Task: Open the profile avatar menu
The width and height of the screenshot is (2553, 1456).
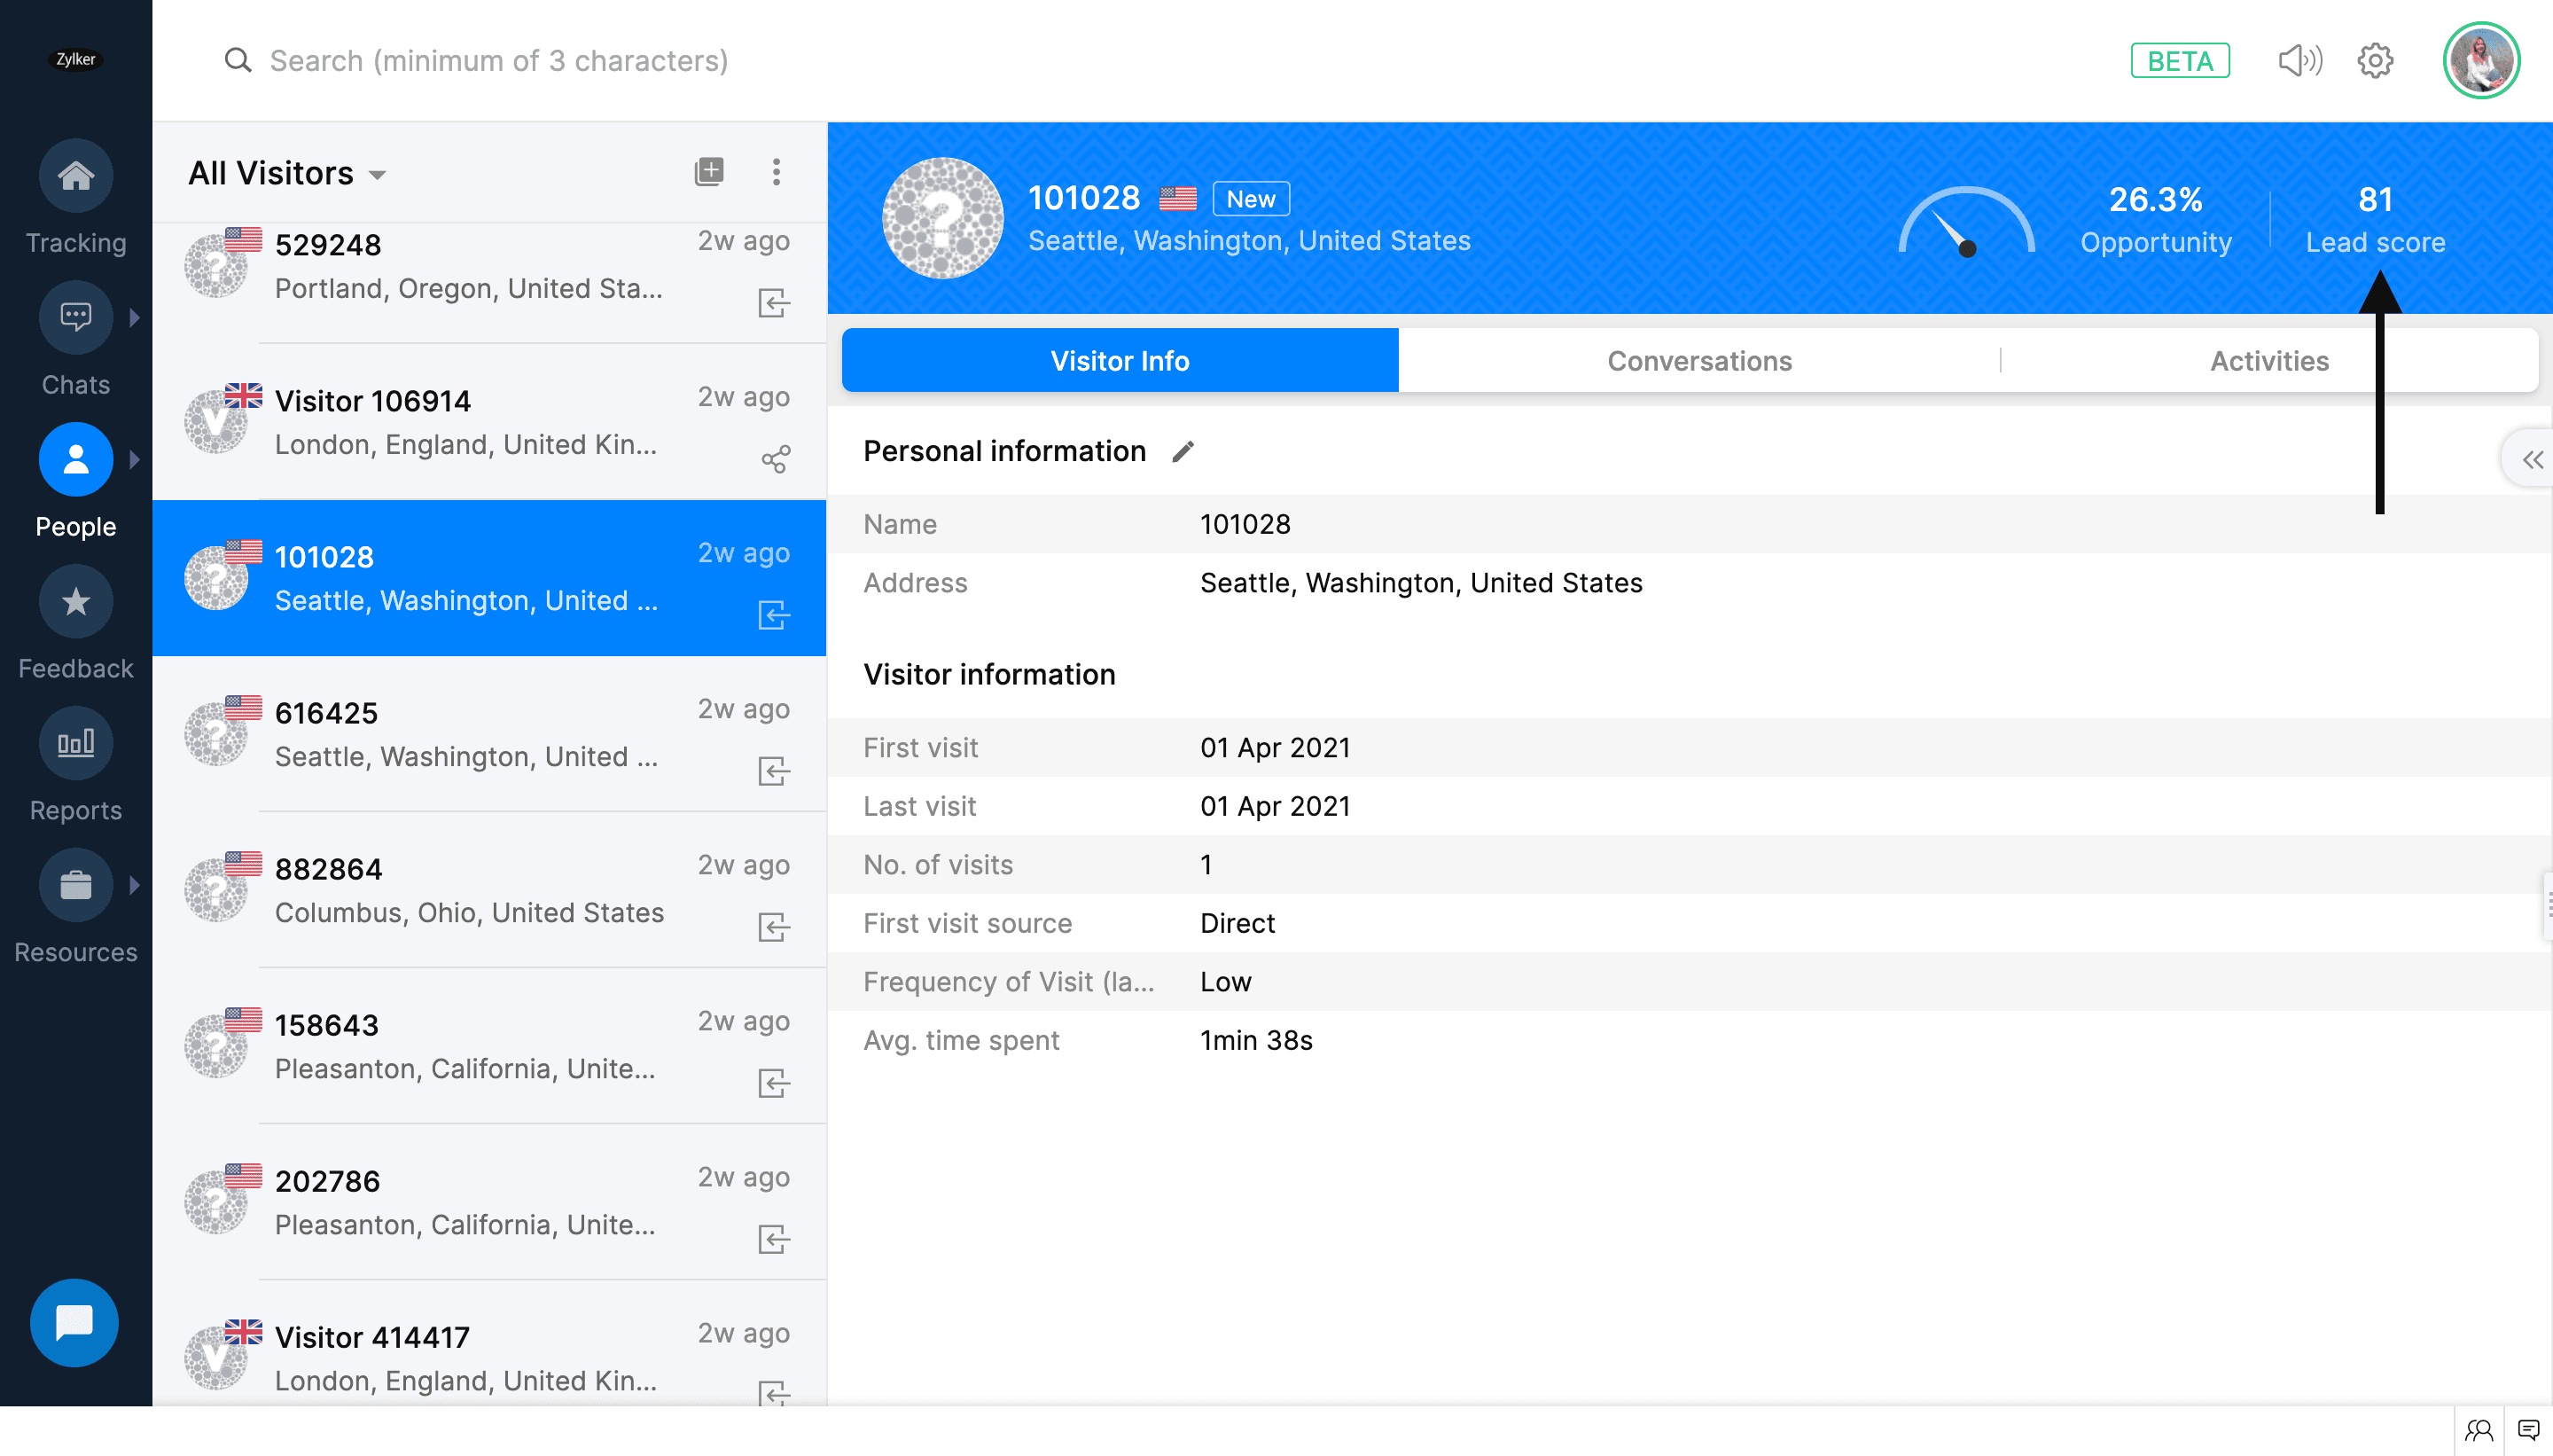Action: click(x=2482, y=60)
